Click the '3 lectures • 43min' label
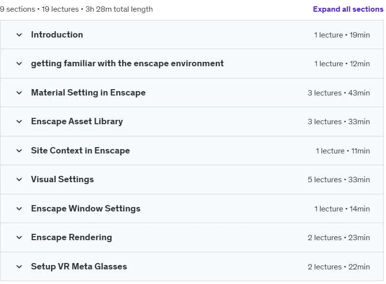 click(x=339, y=93)
